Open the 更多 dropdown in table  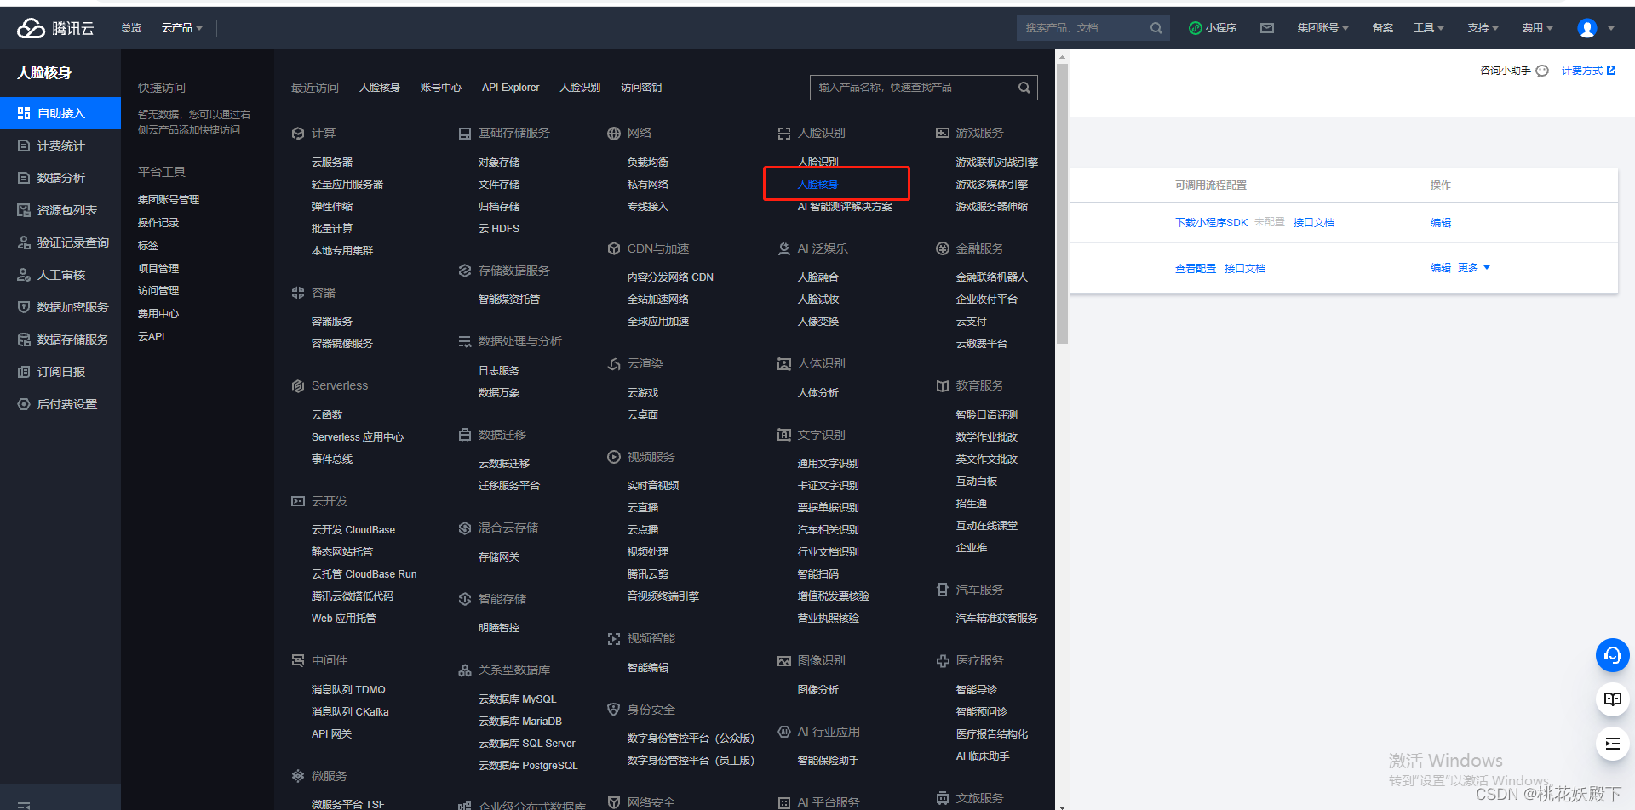1474,268
